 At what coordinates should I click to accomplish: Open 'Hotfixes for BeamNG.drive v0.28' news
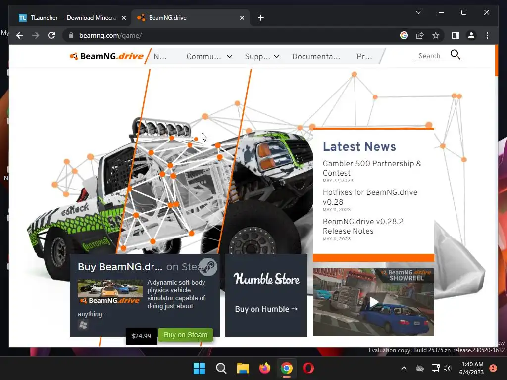[370, 197]
